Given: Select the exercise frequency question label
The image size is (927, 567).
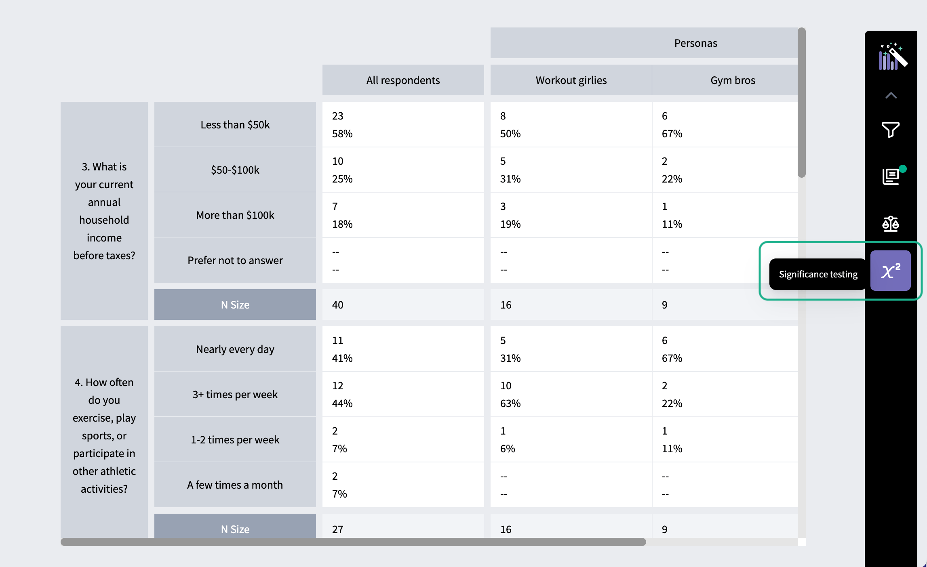Looking at the screenshot, I should click(104, 435).
